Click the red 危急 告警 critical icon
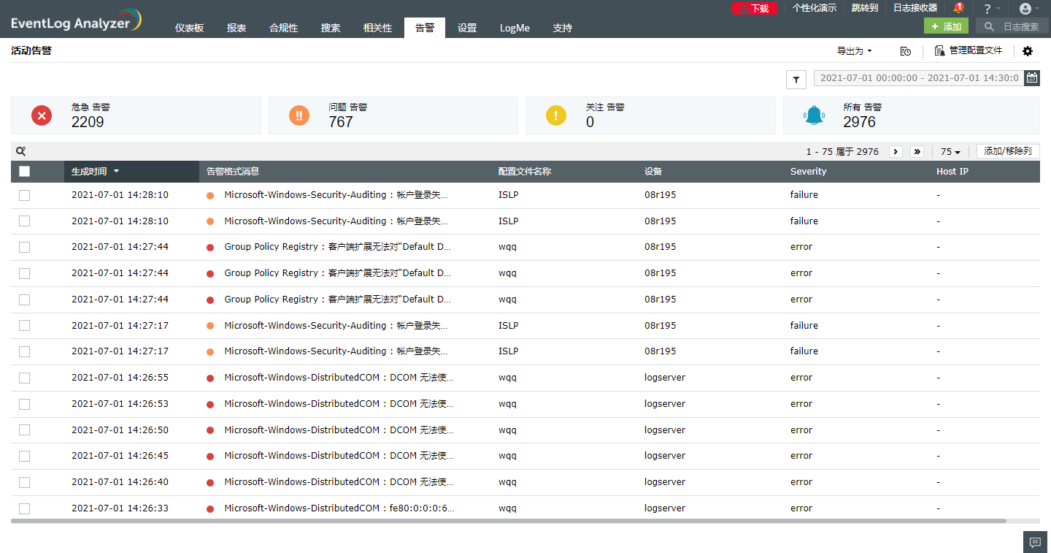Screen dimensions: 1051x553 click(42, 115)
